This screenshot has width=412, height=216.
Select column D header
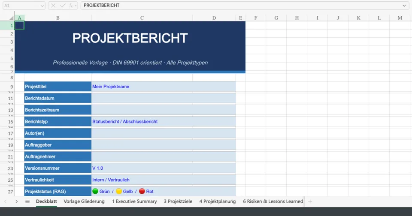214,18
